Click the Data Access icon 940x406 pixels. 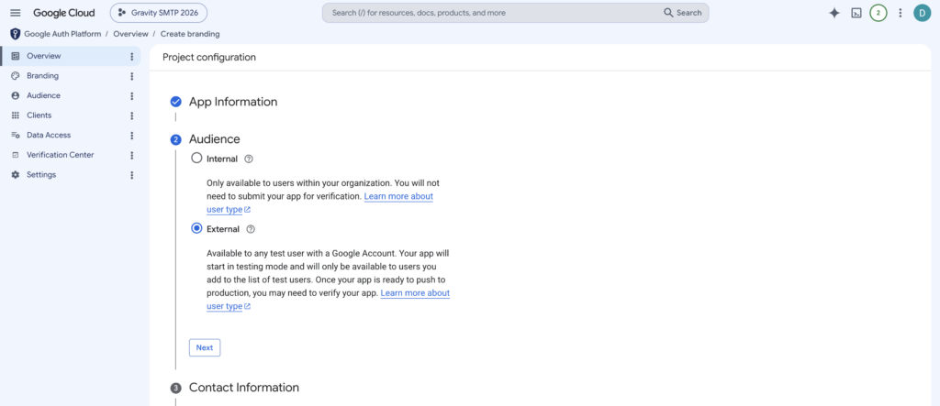pyautogui.click(x=16, y=136)
